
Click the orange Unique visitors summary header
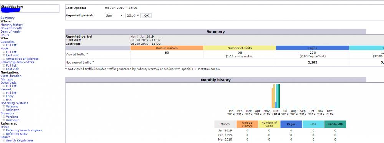click(x=167, y=48)
